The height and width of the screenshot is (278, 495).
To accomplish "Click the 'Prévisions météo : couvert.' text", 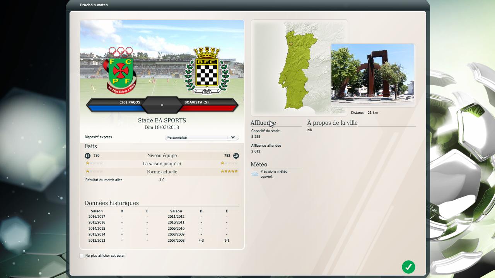I will [275, 174].
